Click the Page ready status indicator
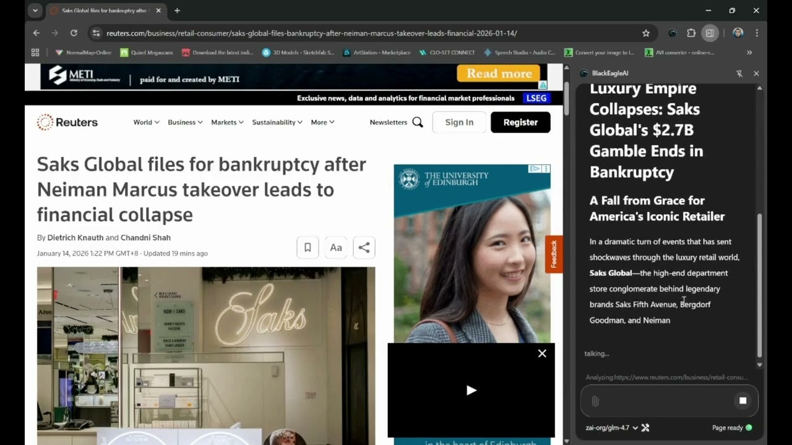This screenshot has width=792, height=445. click(732, 428)
